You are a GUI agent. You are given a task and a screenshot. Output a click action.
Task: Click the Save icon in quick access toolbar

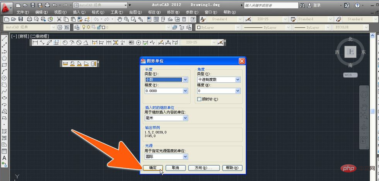point(33,5)
